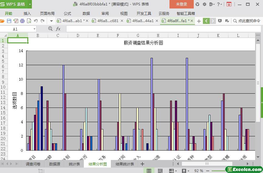Click the Save icon in quick toolbar

point(9,21)
